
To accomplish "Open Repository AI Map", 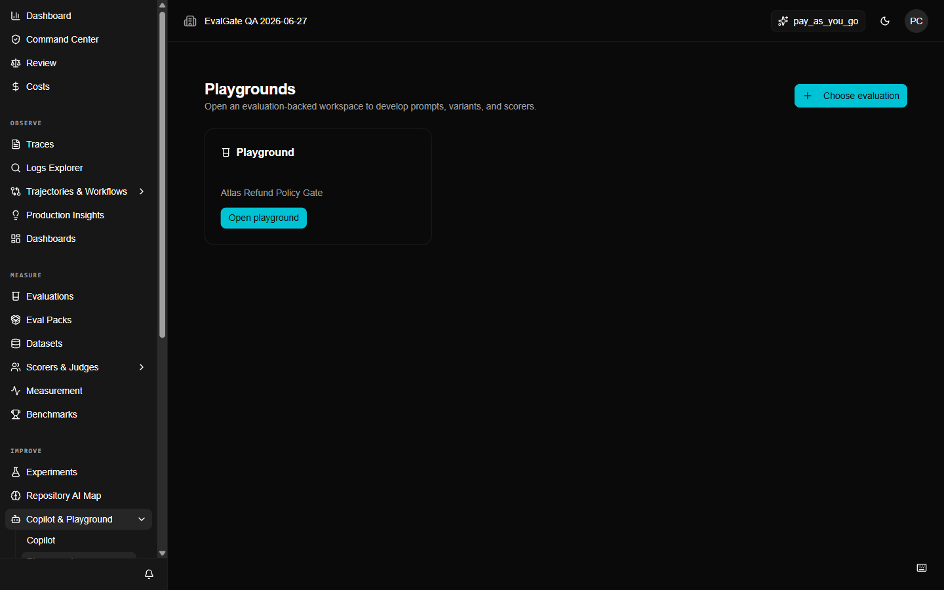I will coord(79,496).
